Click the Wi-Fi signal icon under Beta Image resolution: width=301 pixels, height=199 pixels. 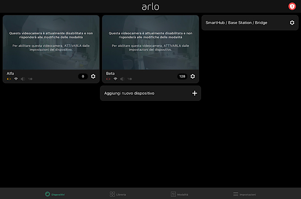[115, 79]
